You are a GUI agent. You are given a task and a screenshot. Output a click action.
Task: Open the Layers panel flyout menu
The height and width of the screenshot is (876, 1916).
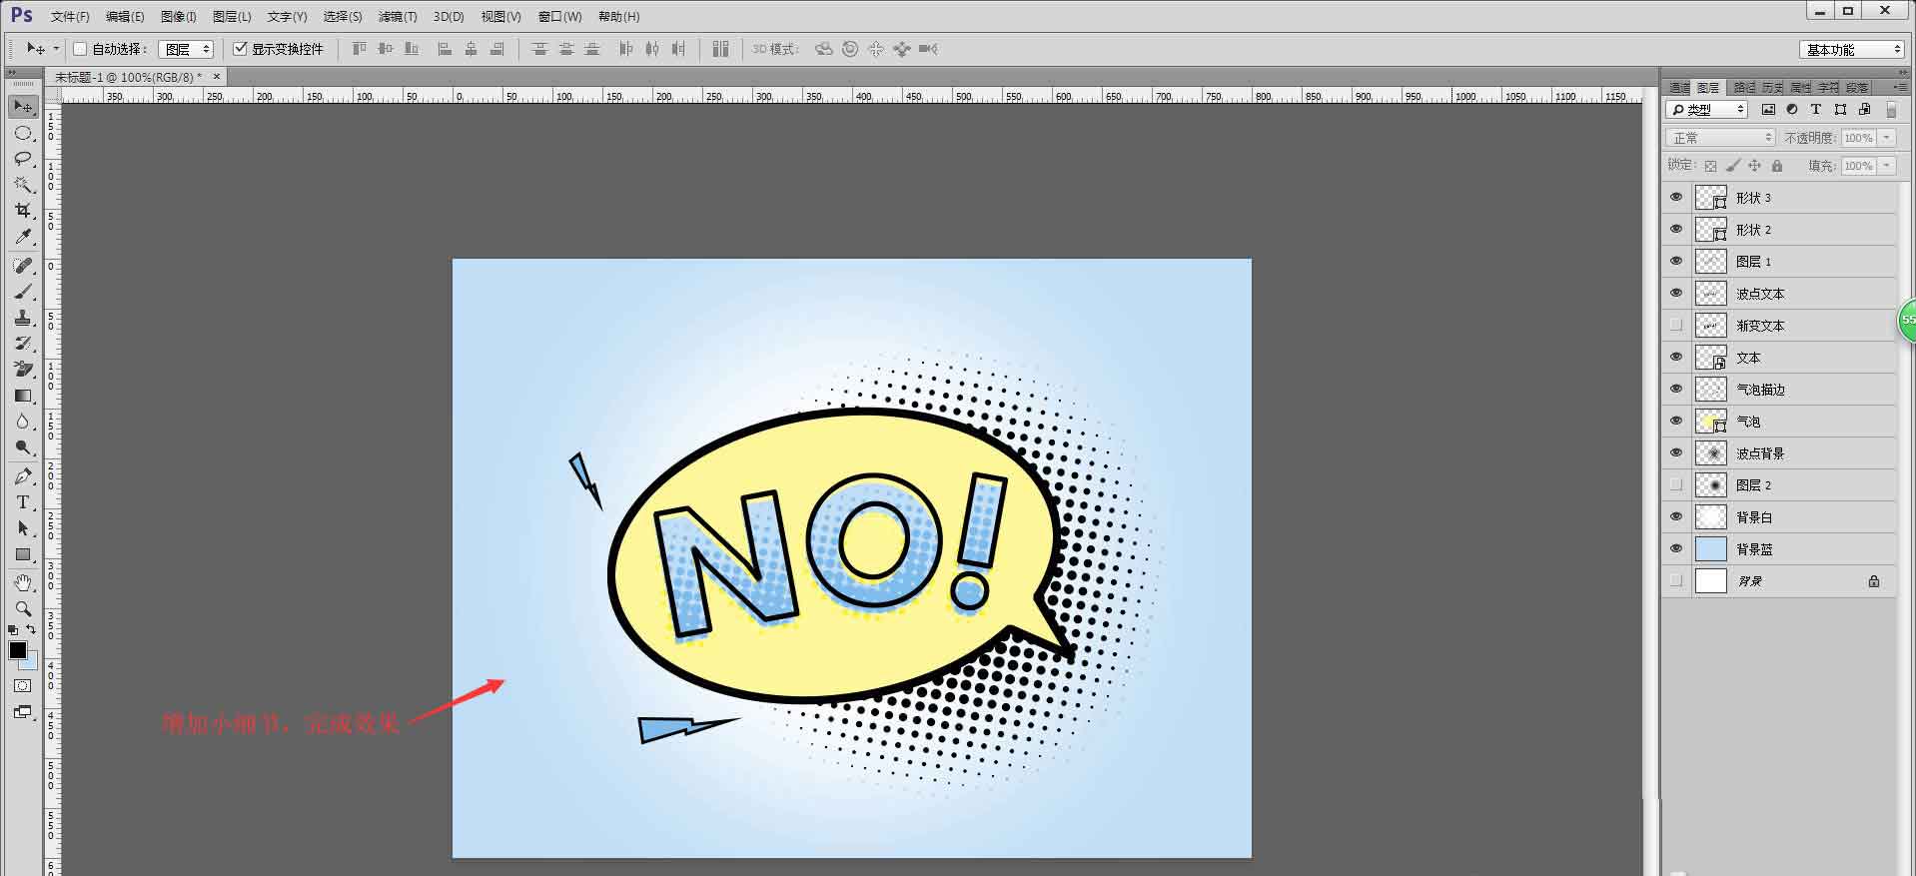pos(1900,87)
